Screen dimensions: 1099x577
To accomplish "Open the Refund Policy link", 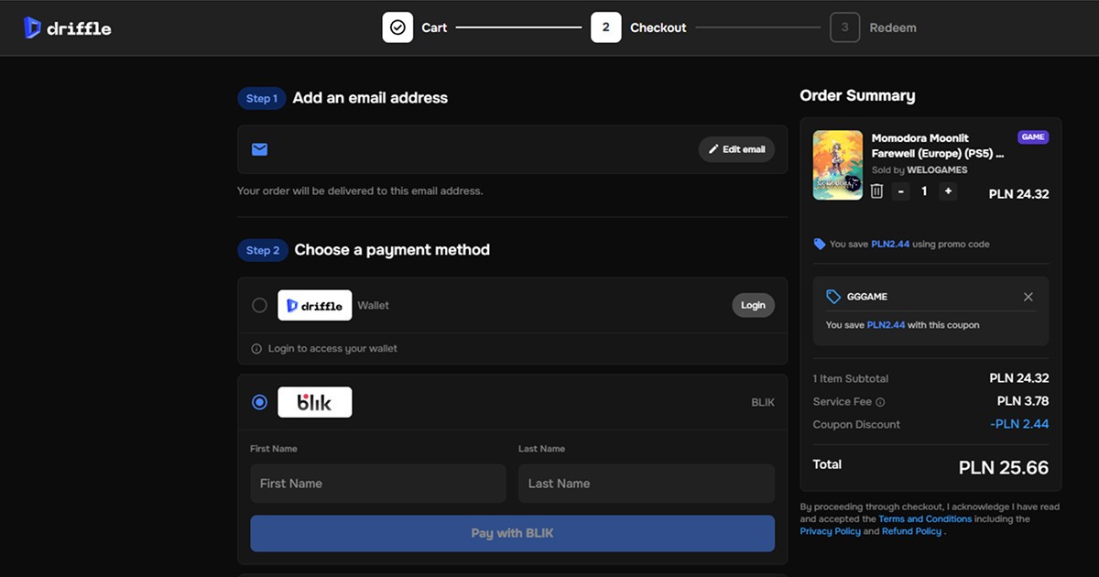I will [911, 531].
